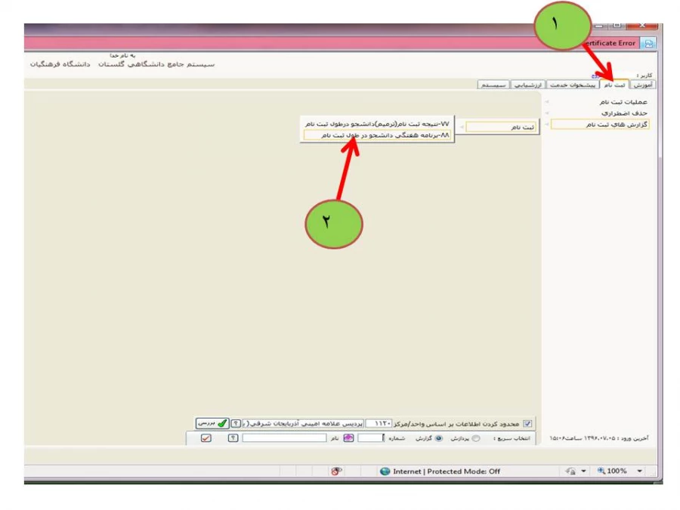Click the red checkmark icon at bottom left
This screenshot has height=510, width=680.
(x=206, y=439)
